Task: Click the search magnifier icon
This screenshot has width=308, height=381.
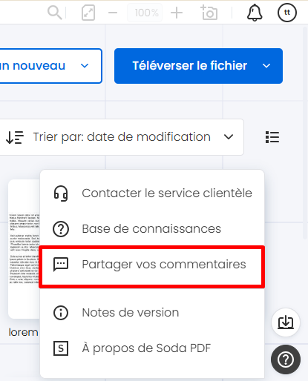Action: click(55, 13)
